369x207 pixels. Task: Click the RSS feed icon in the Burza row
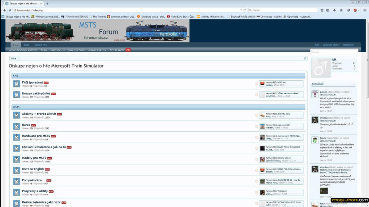click(257, 126)
